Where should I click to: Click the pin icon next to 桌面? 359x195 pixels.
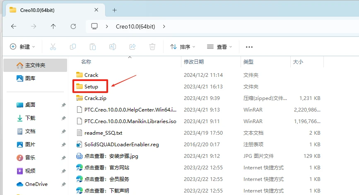point(63,105)
